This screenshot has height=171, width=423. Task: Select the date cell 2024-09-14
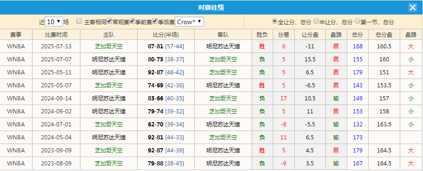pyautogui.click(x=56, y=99)
